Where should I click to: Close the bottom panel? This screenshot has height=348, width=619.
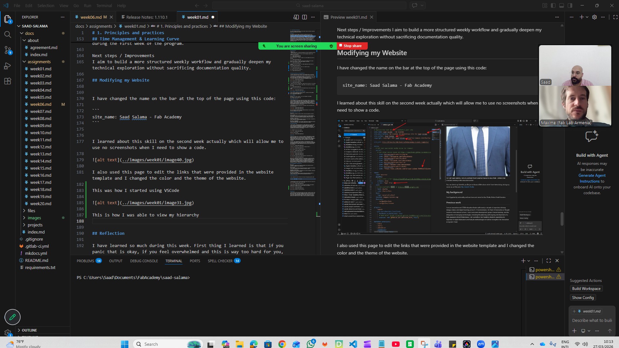(557, 261)
